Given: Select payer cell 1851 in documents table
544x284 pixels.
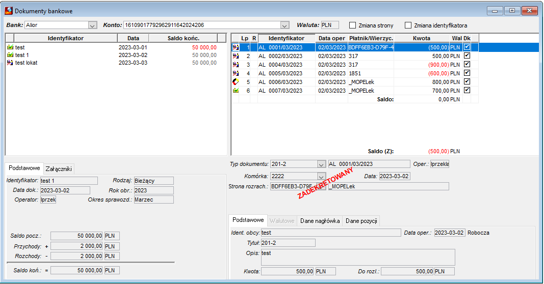Looking at the screenshot, I should click(371, 73).
